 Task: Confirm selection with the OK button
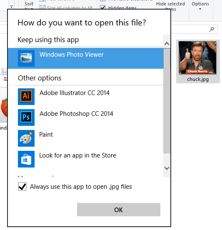point(119,210)
